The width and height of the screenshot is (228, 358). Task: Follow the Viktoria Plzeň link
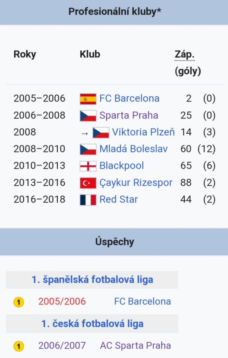(x=143, y=132)
